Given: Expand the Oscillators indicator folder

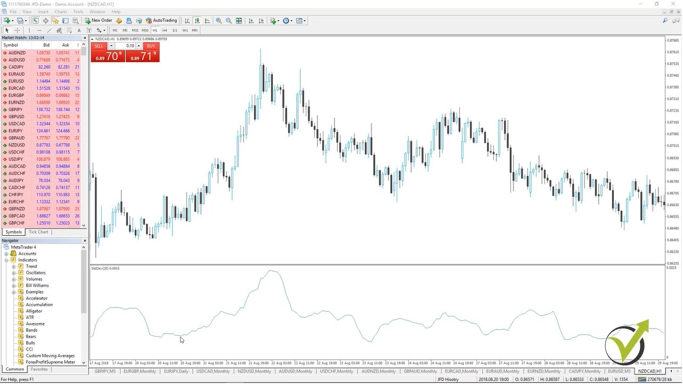Looking at the screenshot, I should pos(14,273).
